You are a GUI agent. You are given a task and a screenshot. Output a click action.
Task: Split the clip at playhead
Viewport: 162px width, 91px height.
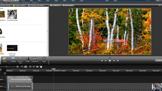[x=34, y=67]
